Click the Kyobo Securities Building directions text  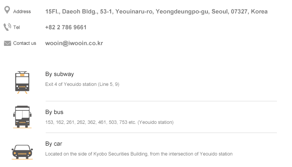[139, 154]
